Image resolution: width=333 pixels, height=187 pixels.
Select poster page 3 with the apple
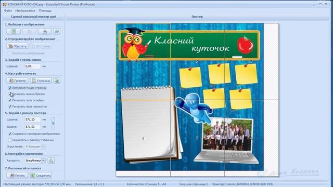point(251,61)
